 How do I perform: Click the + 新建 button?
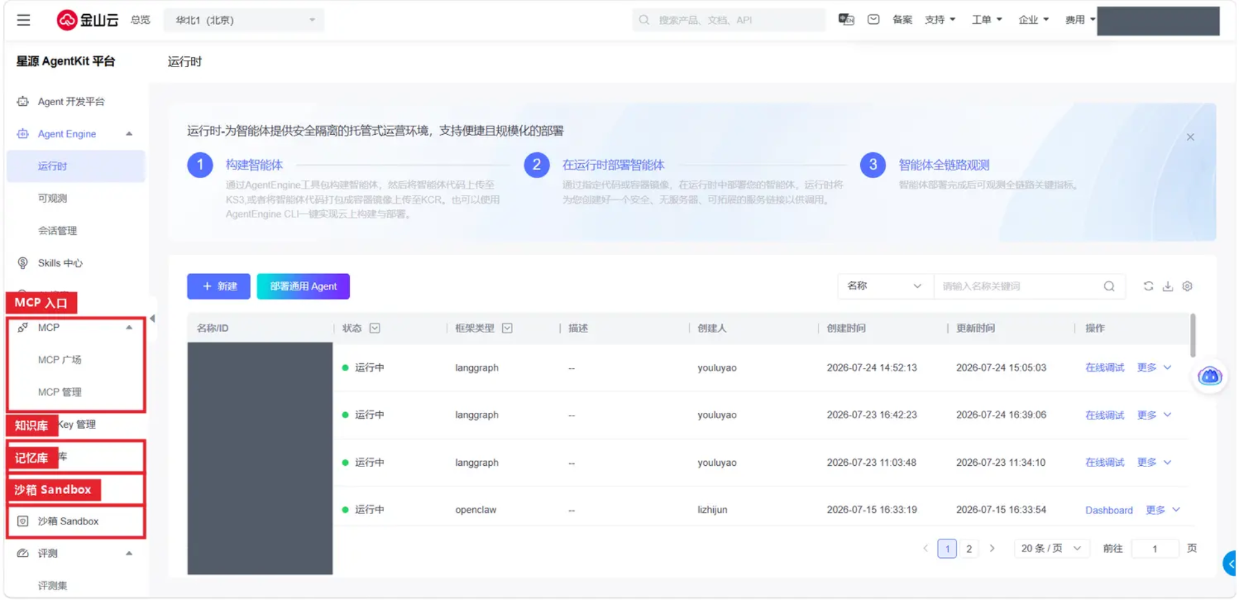coord(219,286)
